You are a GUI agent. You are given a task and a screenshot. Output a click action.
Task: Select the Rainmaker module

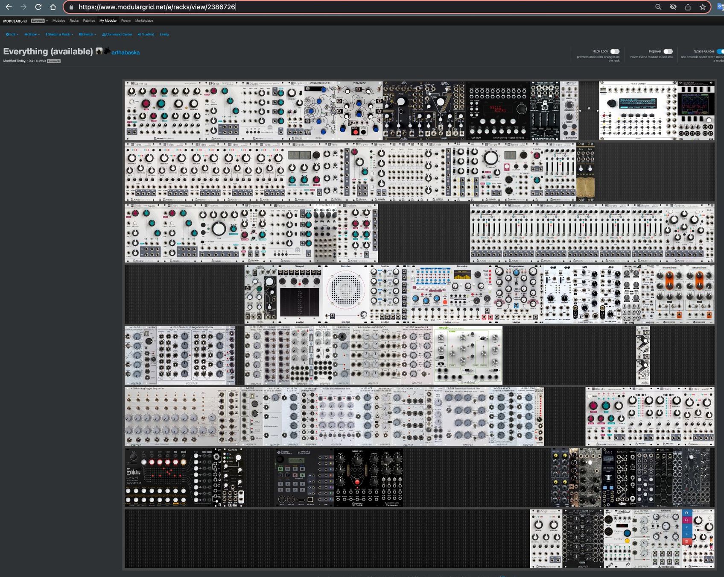click(x=451, y=294)
